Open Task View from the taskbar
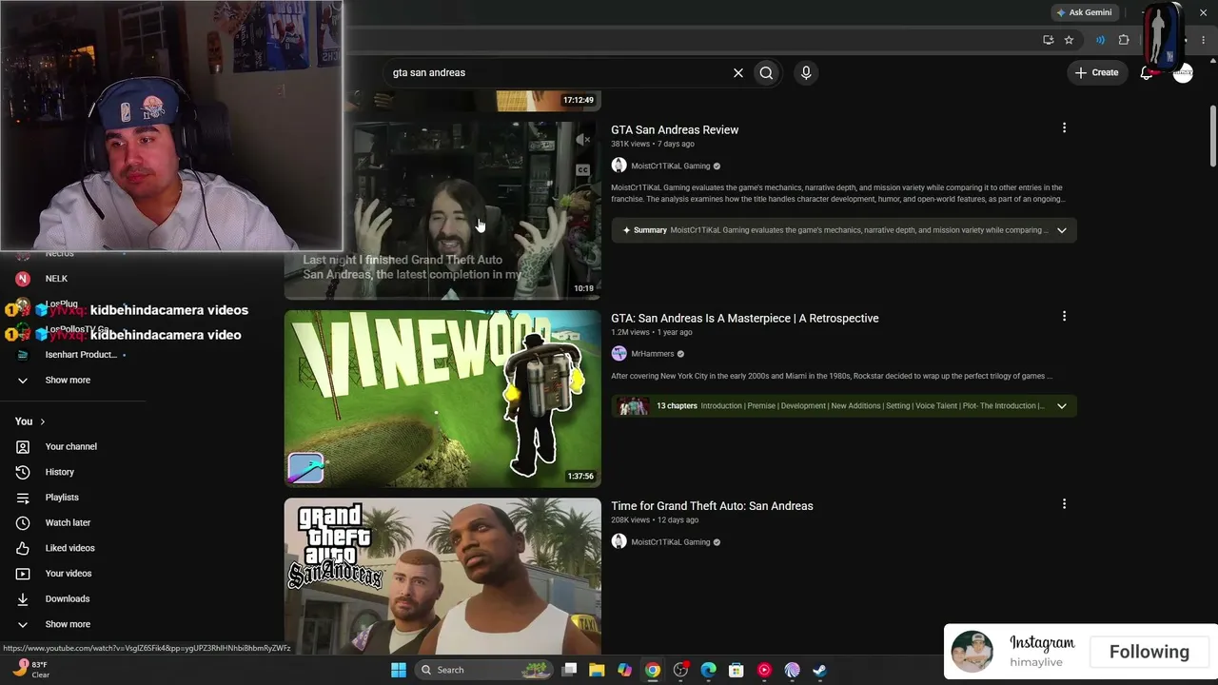 coord(569,670)
